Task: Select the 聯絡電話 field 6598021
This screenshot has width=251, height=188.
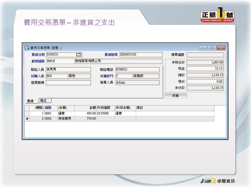Action: pyautogui.click(x=137, y=70)
